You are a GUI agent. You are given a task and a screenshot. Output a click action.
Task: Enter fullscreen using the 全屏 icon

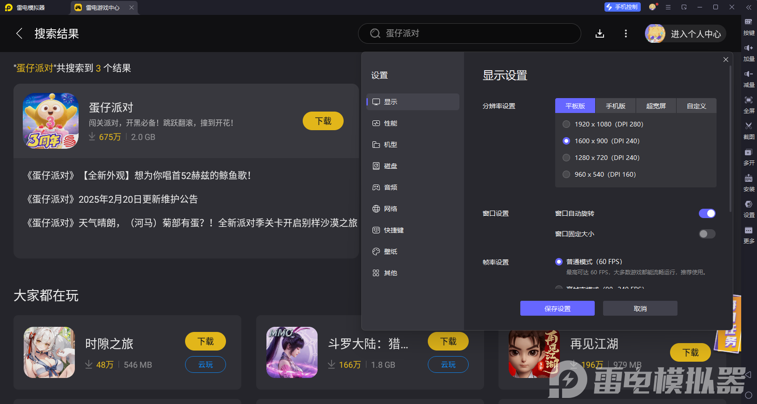749,105
